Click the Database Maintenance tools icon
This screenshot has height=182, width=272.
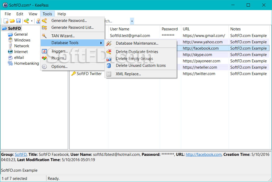(x=109, y=43)
